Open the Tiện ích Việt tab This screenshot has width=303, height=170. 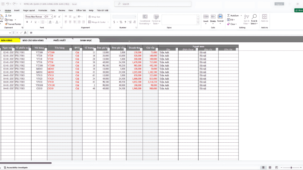click(103, 10)
